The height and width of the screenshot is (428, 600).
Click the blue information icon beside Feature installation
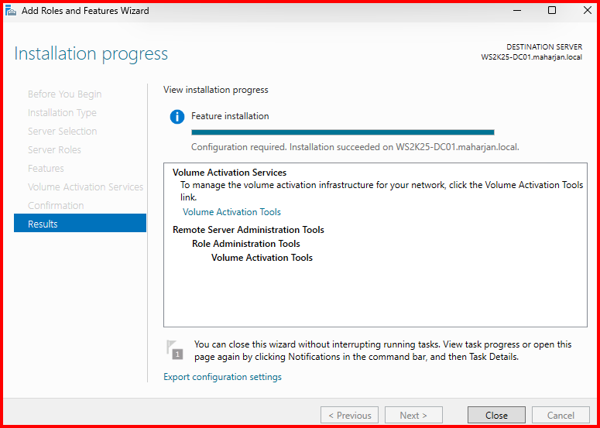click(x=177, y=117)
